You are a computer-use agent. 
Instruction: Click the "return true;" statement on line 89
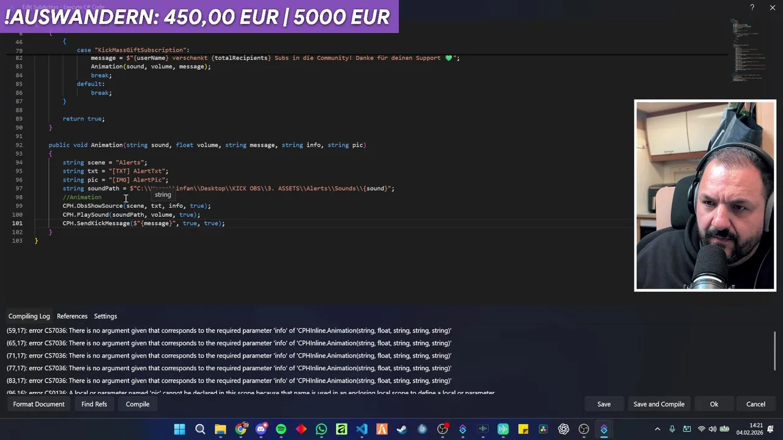(x=84, y=119)
